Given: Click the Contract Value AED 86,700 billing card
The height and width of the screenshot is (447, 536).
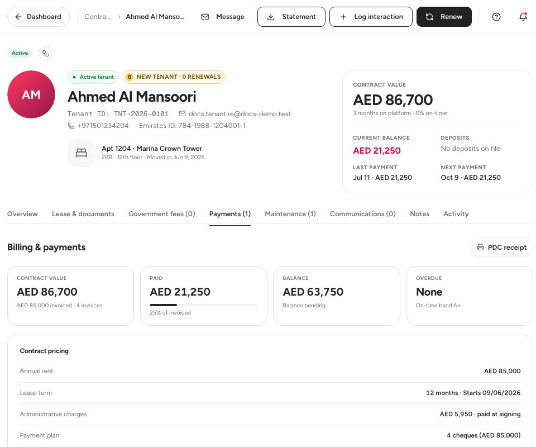Looking at the screenshot, I should pyautogui.click(x=70, y=296).
